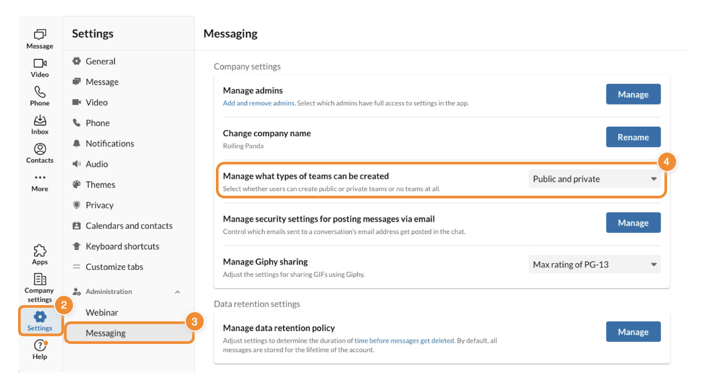Collapse the Administration section chevron
The image size is (705, 388).
pyautogui.click(x=177, y=292)
